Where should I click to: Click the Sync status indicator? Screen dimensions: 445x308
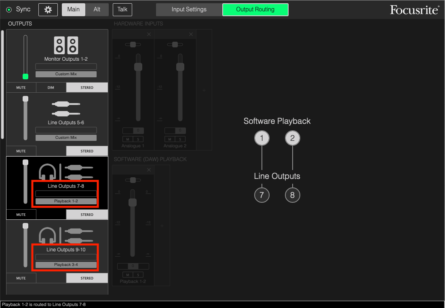click(x=8, y=9)
